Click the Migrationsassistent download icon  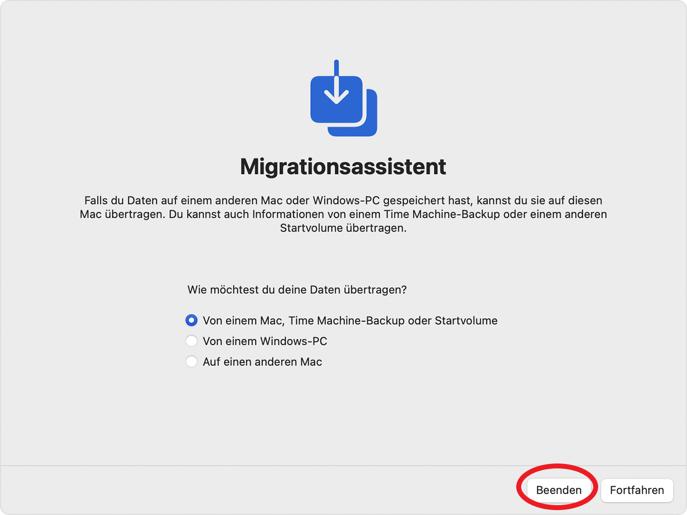[343, 98]
